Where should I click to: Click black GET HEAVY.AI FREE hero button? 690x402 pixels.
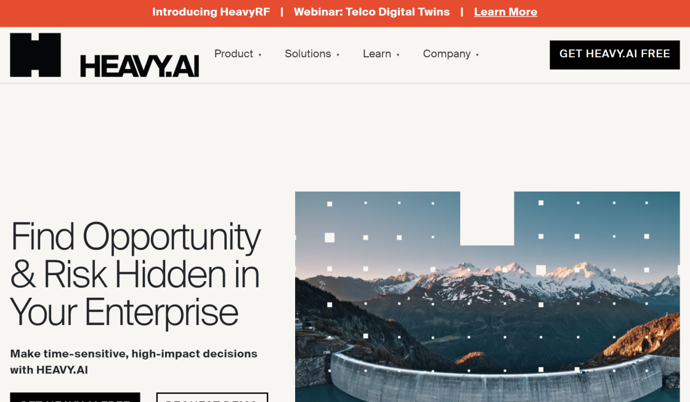pyautogui.click(x=75, y=398)
